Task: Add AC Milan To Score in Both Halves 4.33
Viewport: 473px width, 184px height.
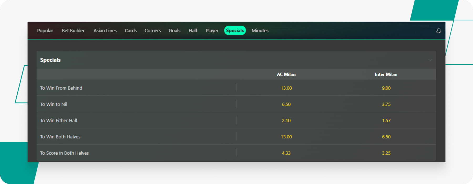Action: coord(286,153)
